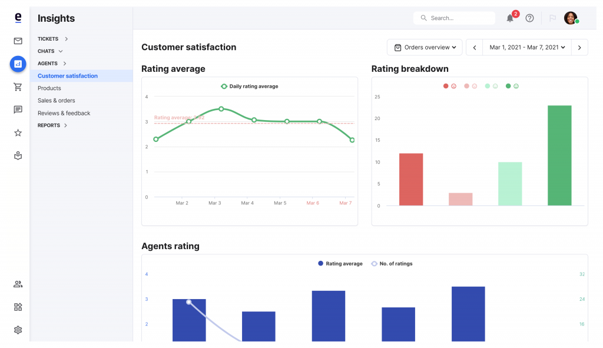Viewport: 603px width, 348px height.
Task: Open the user profile avatar
Action: tap(571, 18)
